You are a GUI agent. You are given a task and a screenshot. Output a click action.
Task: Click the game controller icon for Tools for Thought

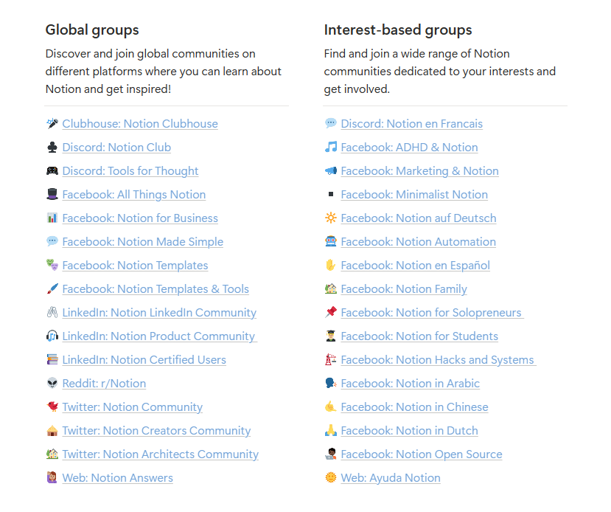pos(52,171)
